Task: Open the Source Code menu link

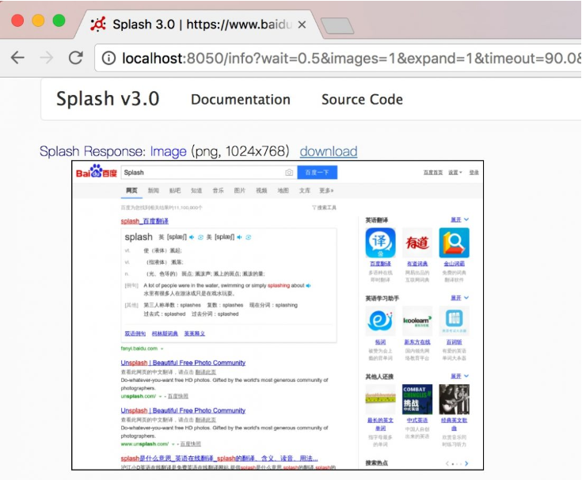Action: tap(362, 100)
